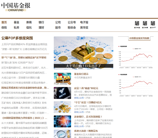
Task: Open the 粉丝会 navigation item
Action: (72, 27)
